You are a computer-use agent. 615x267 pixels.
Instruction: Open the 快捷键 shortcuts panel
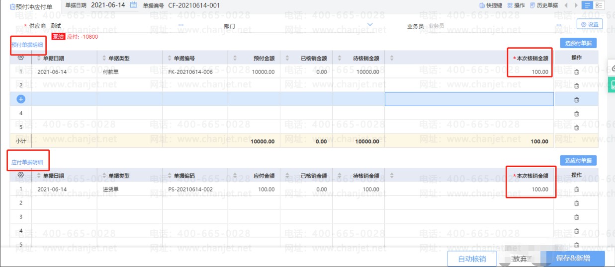click(x=491, y=5)
